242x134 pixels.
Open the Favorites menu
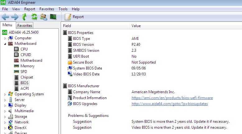point(47,9)
